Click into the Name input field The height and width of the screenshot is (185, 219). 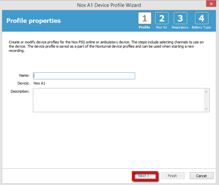(84, 76)
